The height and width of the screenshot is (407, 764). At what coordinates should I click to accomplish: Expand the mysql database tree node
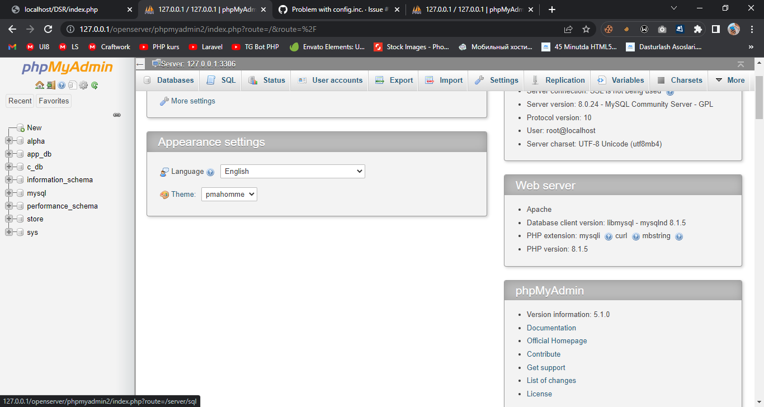tap(9, 193)
